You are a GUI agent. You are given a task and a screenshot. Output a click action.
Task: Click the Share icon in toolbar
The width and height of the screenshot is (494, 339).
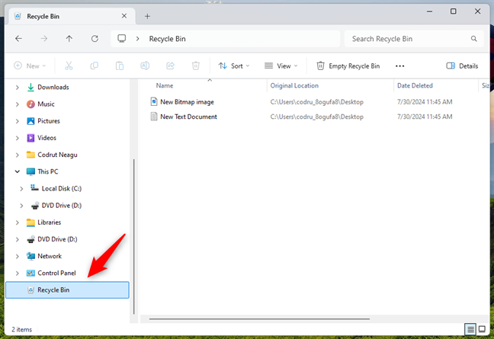tap(171, 66)
